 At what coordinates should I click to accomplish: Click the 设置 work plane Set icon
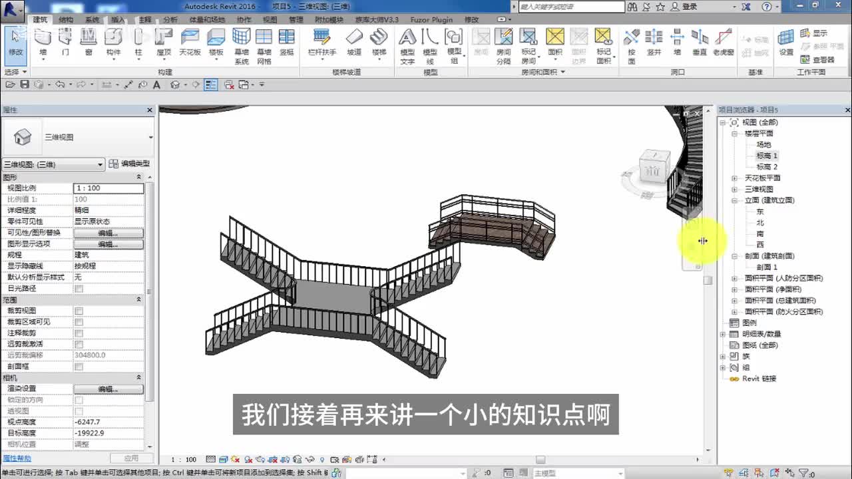coord(786,43)
